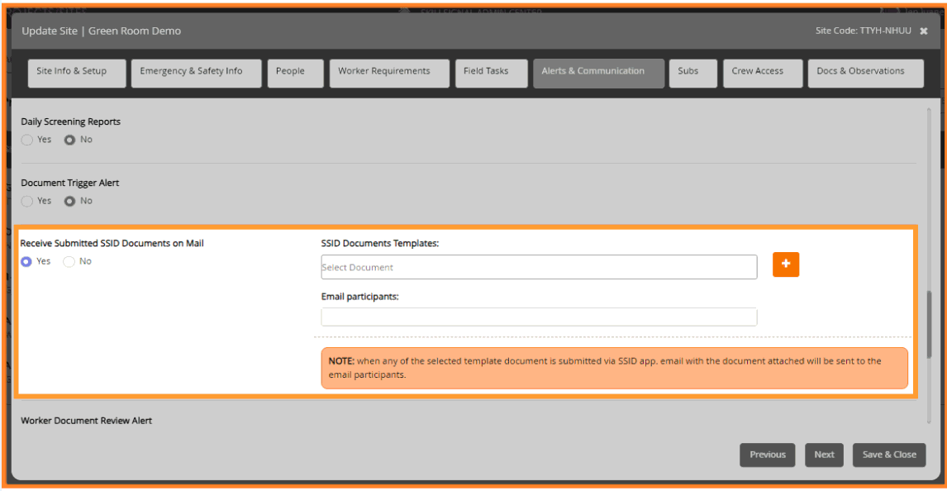Select Yes for Receive Submitted SSID Documents

coord(26,261)
